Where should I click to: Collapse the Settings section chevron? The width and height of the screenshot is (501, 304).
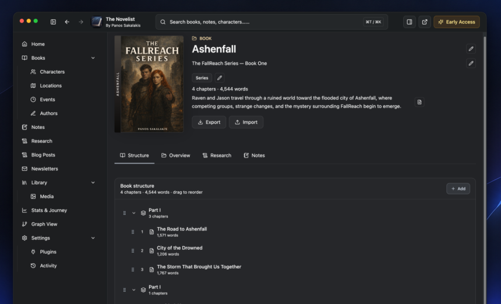coord(93,237)
